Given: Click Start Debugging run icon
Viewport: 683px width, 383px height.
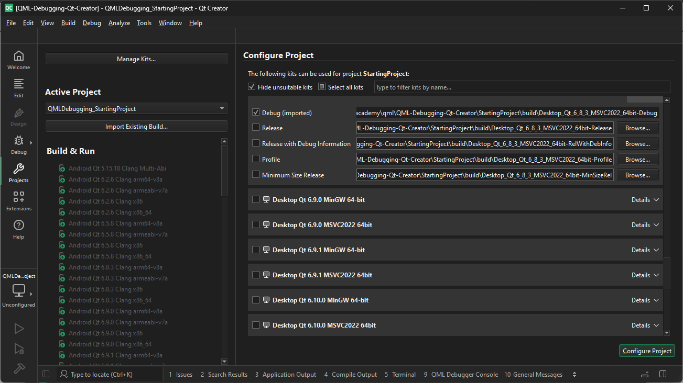Looking at the screenshot, I should pos(19,348).
